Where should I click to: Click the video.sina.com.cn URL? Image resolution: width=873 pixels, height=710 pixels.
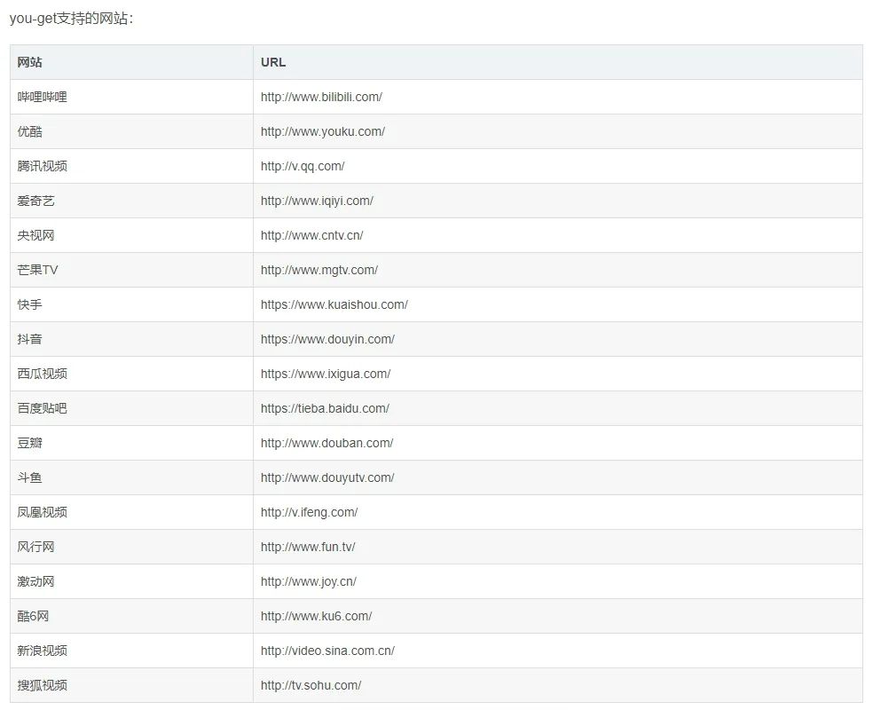(327, 651)
